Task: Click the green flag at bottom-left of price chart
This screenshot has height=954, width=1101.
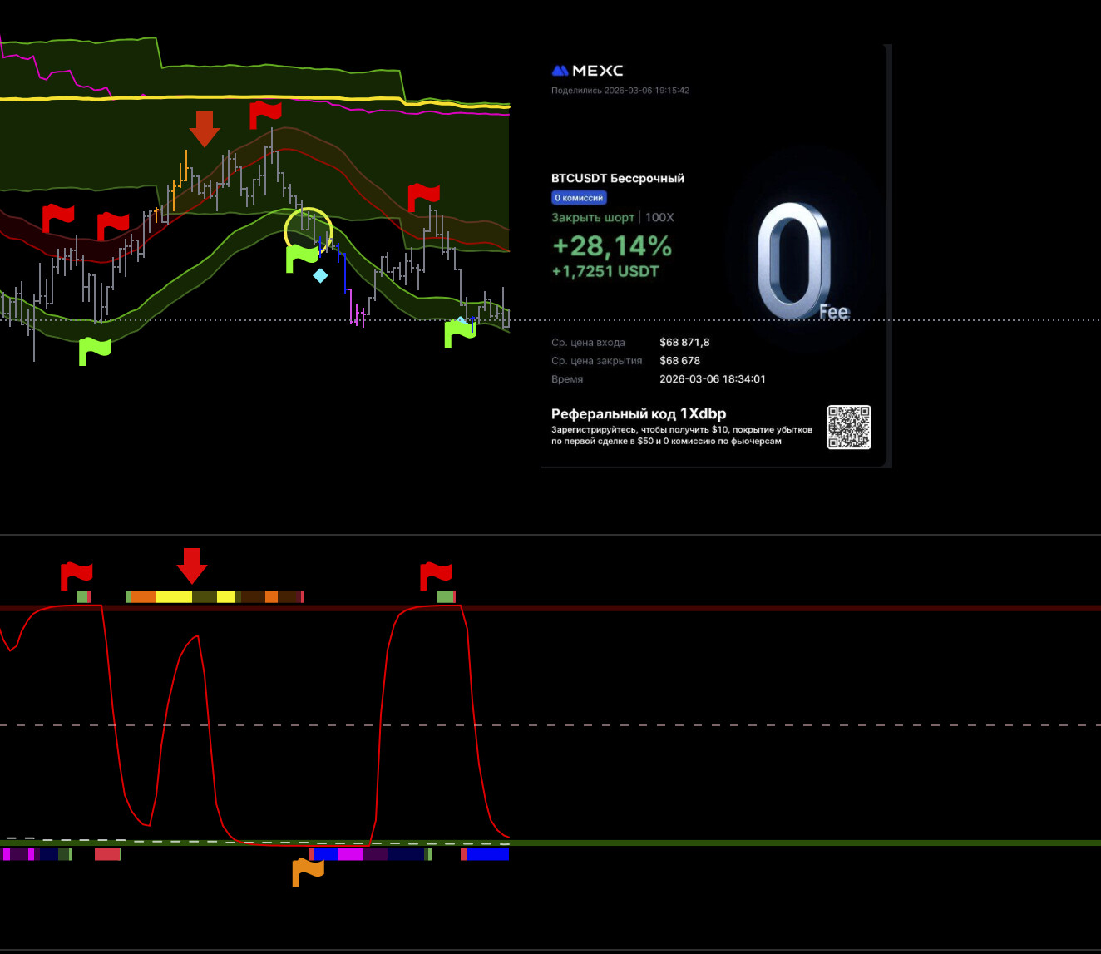Action: (94, 350)
